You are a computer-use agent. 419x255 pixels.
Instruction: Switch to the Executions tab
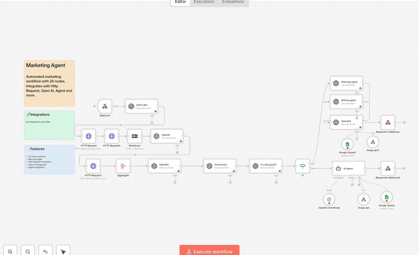coord(204,2)
